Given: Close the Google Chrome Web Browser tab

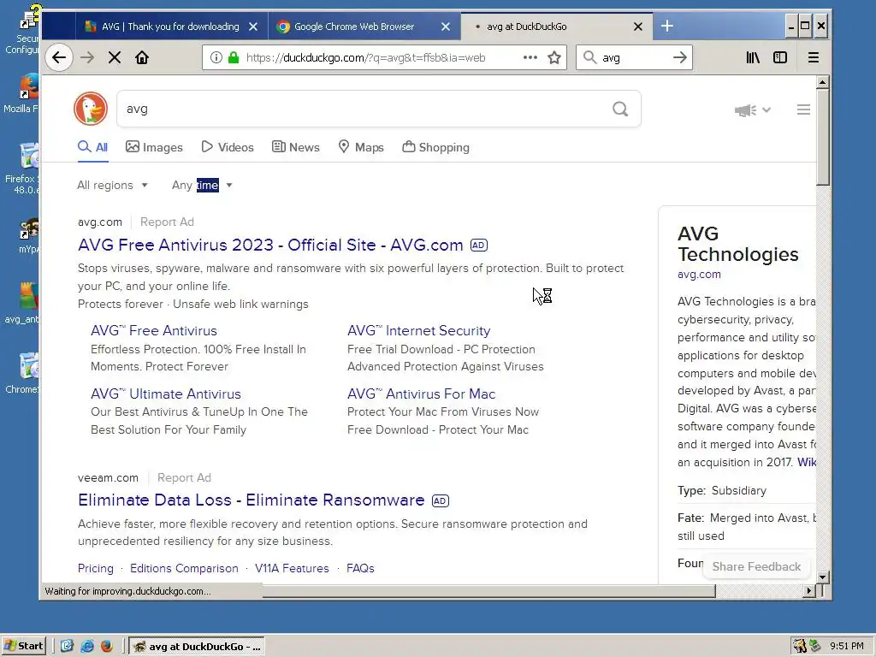Looking at the screenshot, I should tap(445, 27).
